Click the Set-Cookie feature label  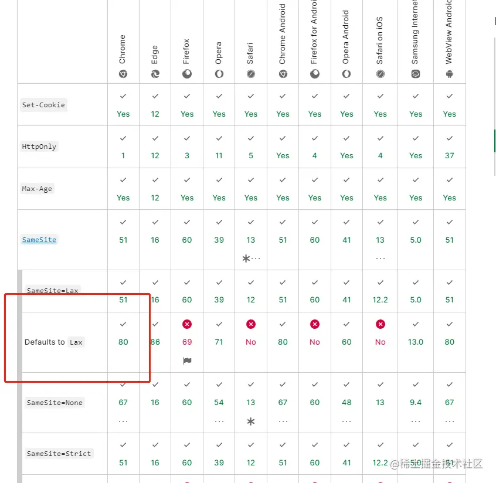click(x=43, y=105)
